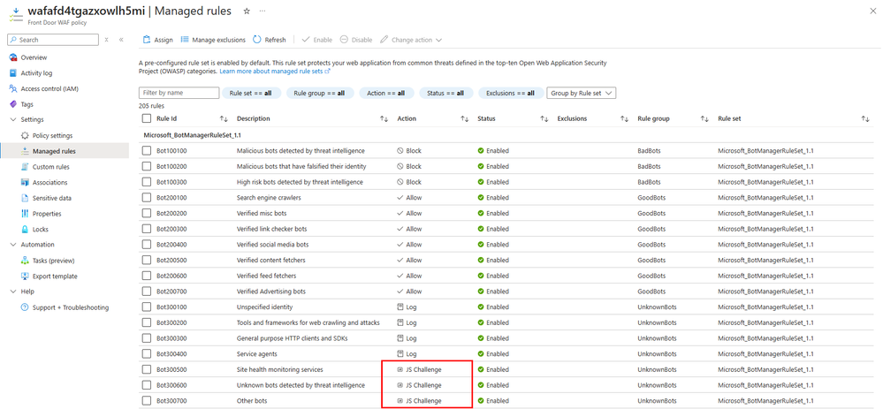Open the Tags icon in sidebar

[x=13, y=104]
